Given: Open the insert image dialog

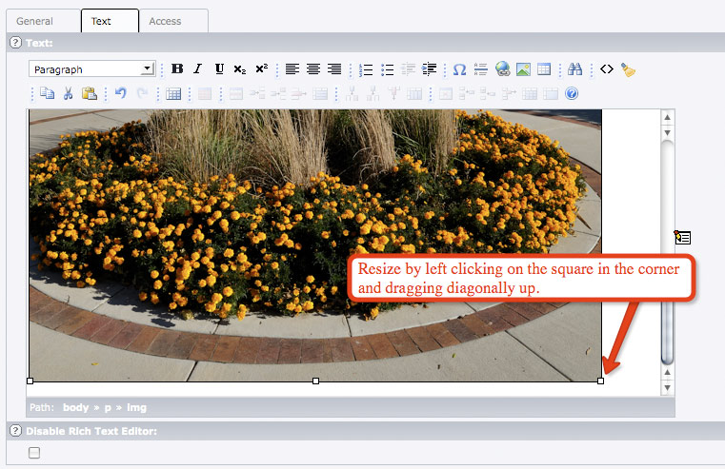Looking at the screenshot, I should tap(523, 69).
